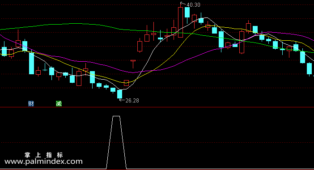Click the red divider between chart panels
The width and height of the screenshot is (314, 170).
pyautogui.click(x=157, y=107)
